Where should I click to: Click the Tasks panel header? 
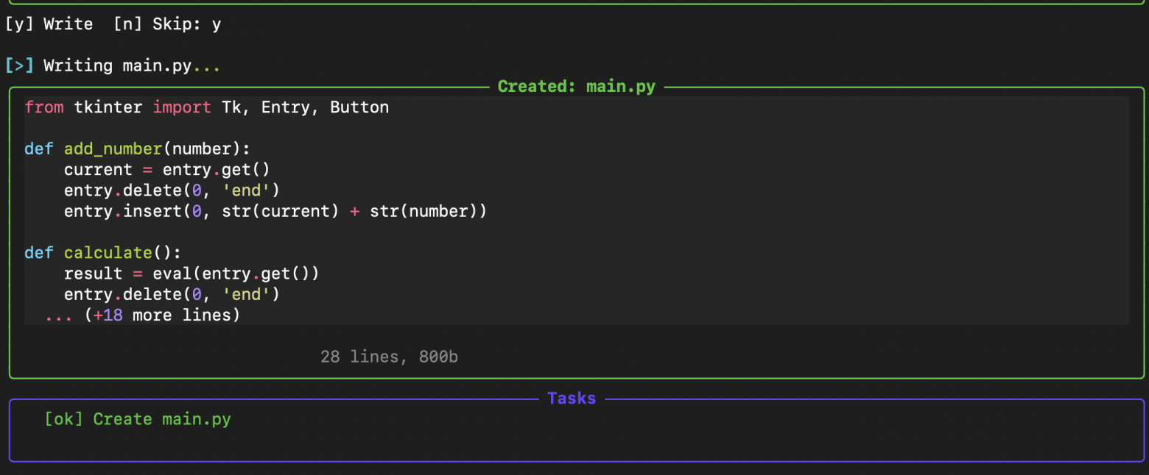click(x=571, y=399)
